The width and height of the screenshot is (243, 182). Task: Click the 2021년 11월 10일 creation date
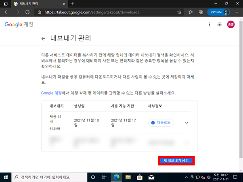86,123
